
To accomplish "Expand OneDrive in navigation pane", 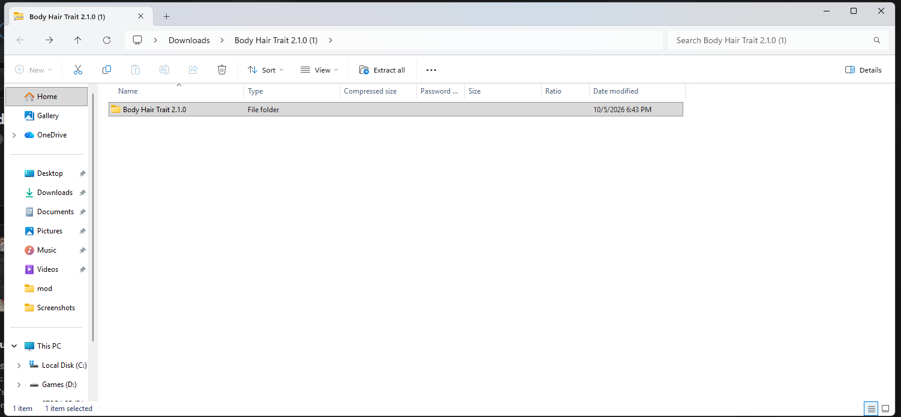I will pos(14,135).
